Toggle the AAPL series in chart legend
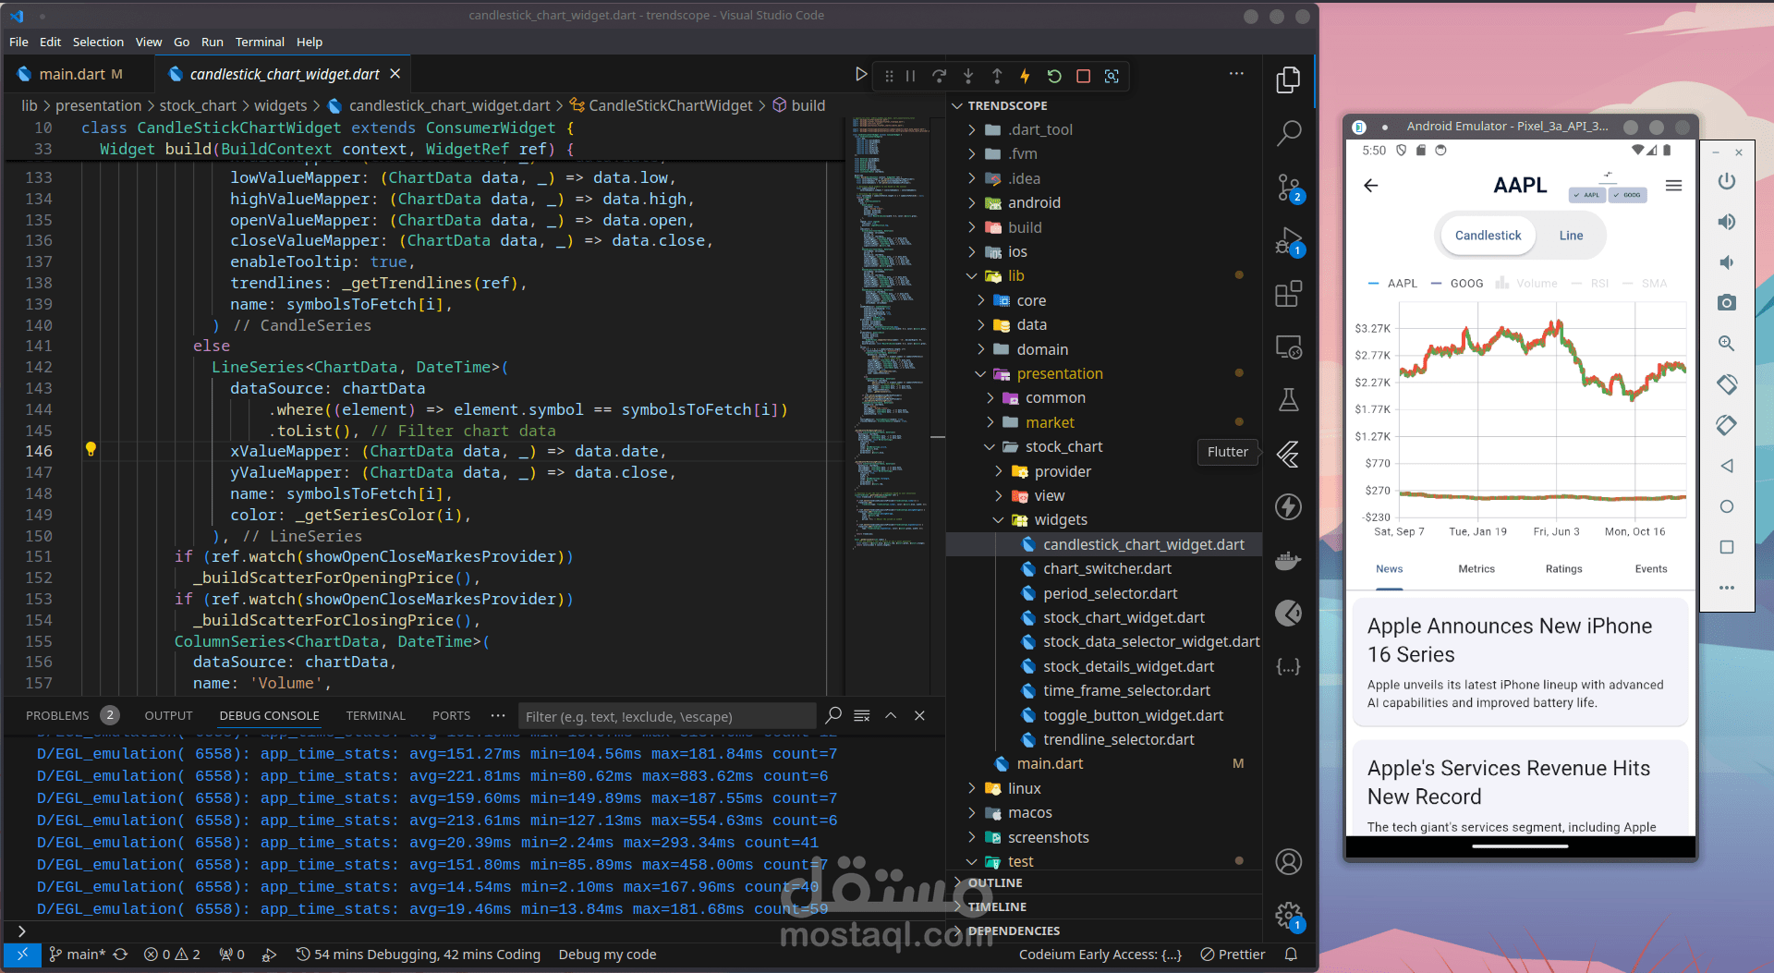1774x973 pixels. (x=1392, y=284)
